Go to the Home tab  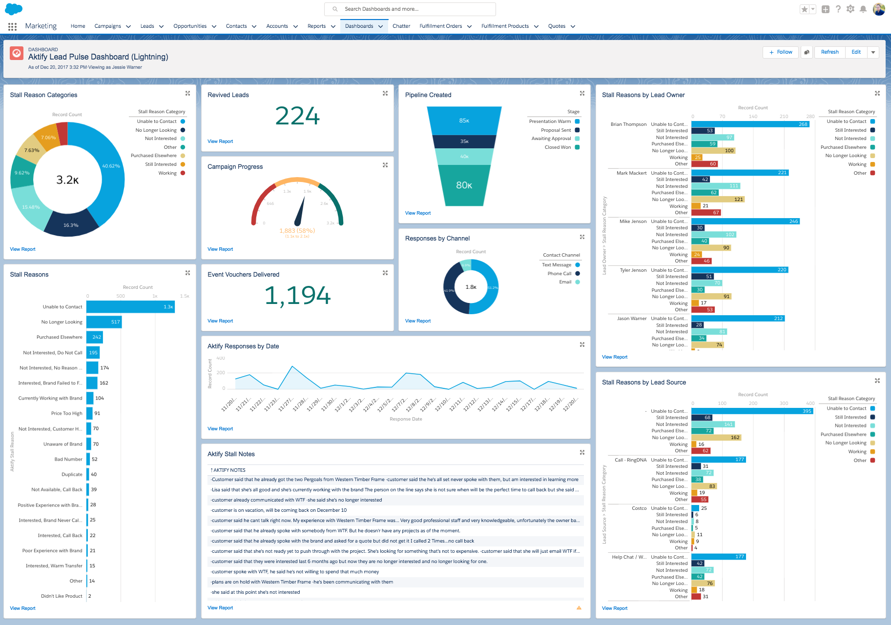pos(78,26)
